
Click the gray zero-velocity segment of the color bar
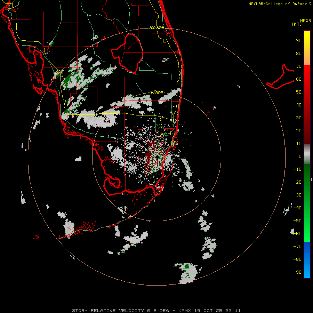[307, 154]
